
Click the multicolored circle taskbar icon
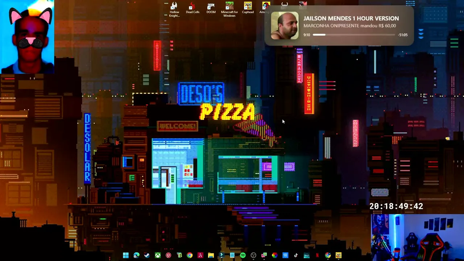pyautogui.click(x=275, y=256)
